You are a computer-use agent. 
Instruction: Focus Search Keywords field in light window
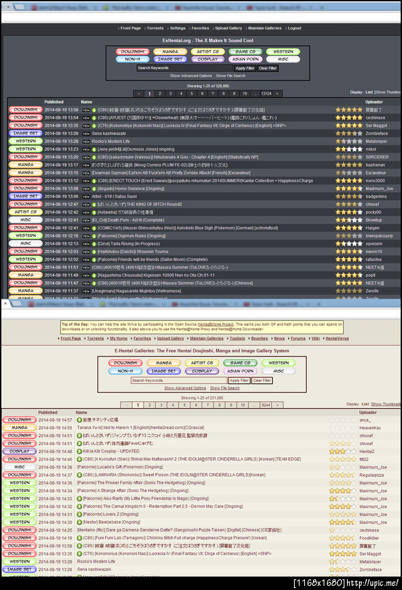179,381
